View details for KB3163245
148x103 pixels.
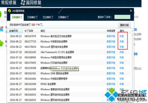click(111, 52)
